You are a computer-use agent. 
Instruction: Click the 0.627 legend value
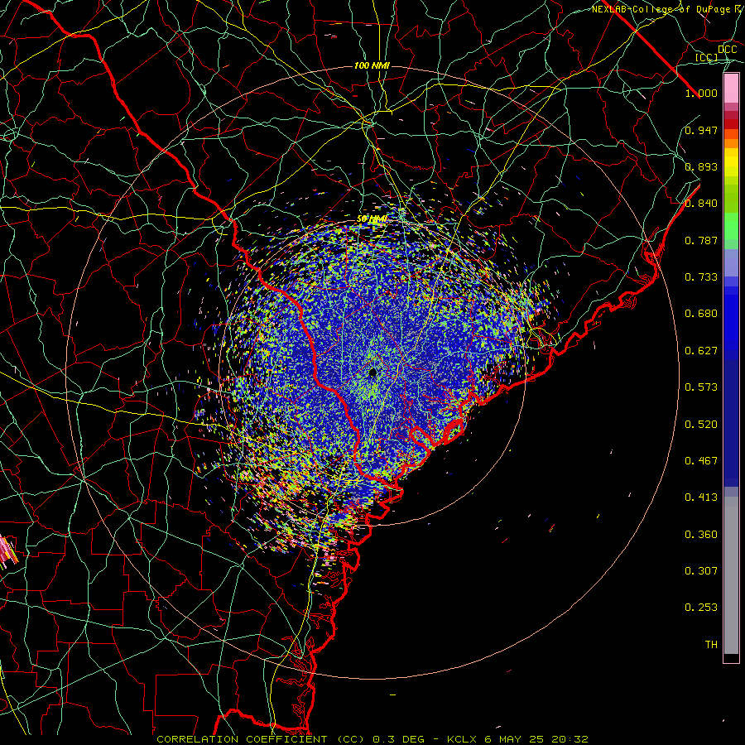(x=701, y=351)
